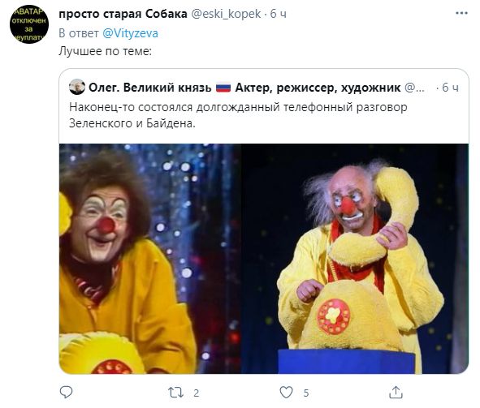Like the tweet with heart icon
Screen dimensions: 480x408
pyautogui.click(x=286, y=393)
